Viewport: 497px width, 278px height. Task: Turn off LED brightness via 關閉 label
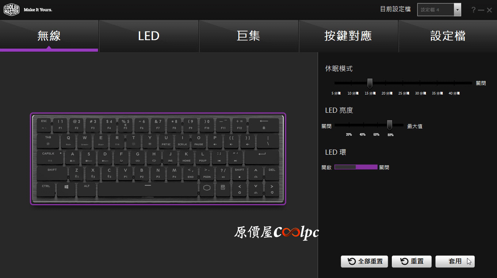(326, 126)
